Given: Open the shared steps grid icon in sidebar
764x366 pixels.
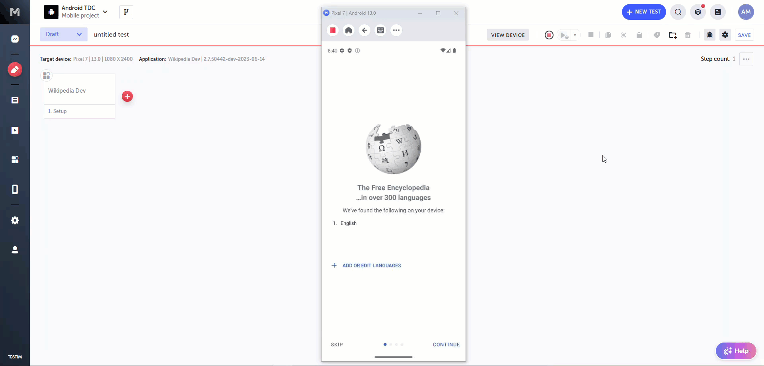Looking at the screenshot, I should [x=15, y=160].
